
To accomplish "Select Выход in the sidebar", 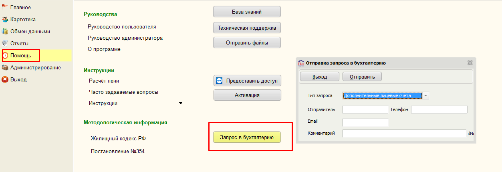I will 18,79.
